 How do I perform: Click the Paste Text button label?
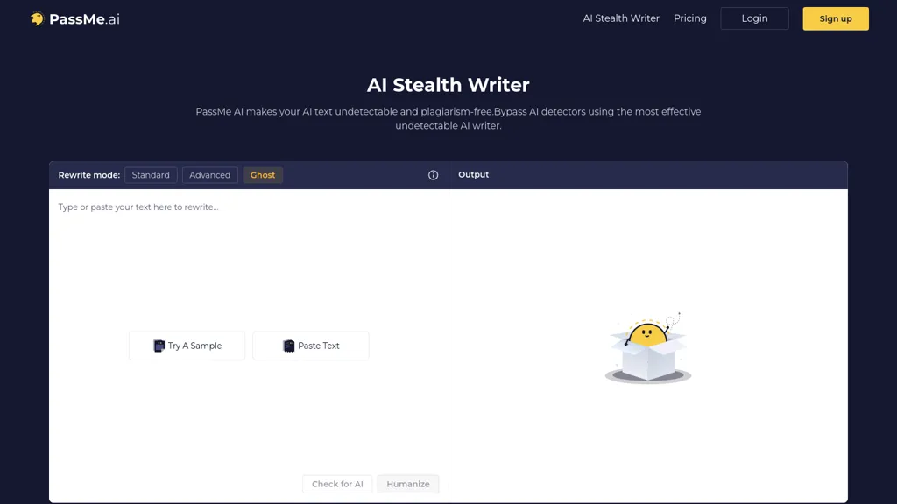pos(318,346)
